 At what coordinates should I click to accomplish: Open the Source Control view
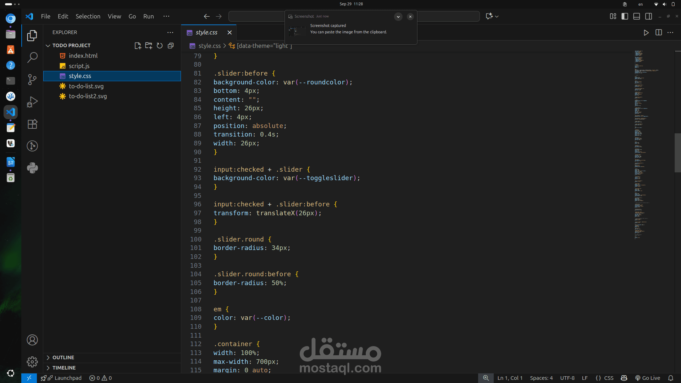32,79
